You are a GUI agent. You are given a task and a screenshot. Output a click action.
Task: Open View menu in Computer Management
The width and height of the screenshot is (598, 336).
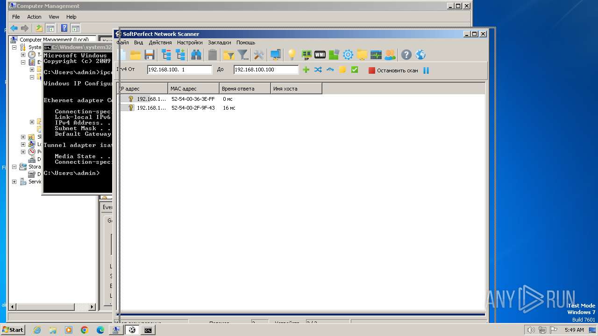click(54, 17)
